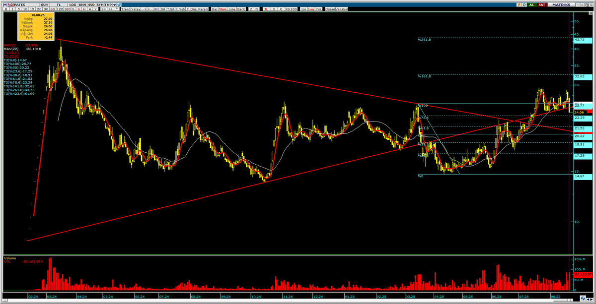Open the SYM symbol menu
Viewport: 596px width, 304px height.
pos(100,4)
